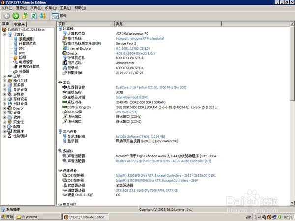The height and width of the screenshot is (221, 295).
Task: Click the 电源管理 power icon
Action: tap(15, 62)
